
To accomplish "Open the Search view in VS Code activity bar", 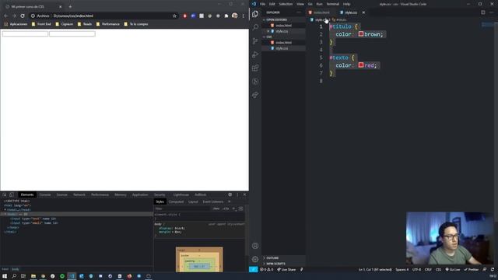I will click(x=255, y=27).
